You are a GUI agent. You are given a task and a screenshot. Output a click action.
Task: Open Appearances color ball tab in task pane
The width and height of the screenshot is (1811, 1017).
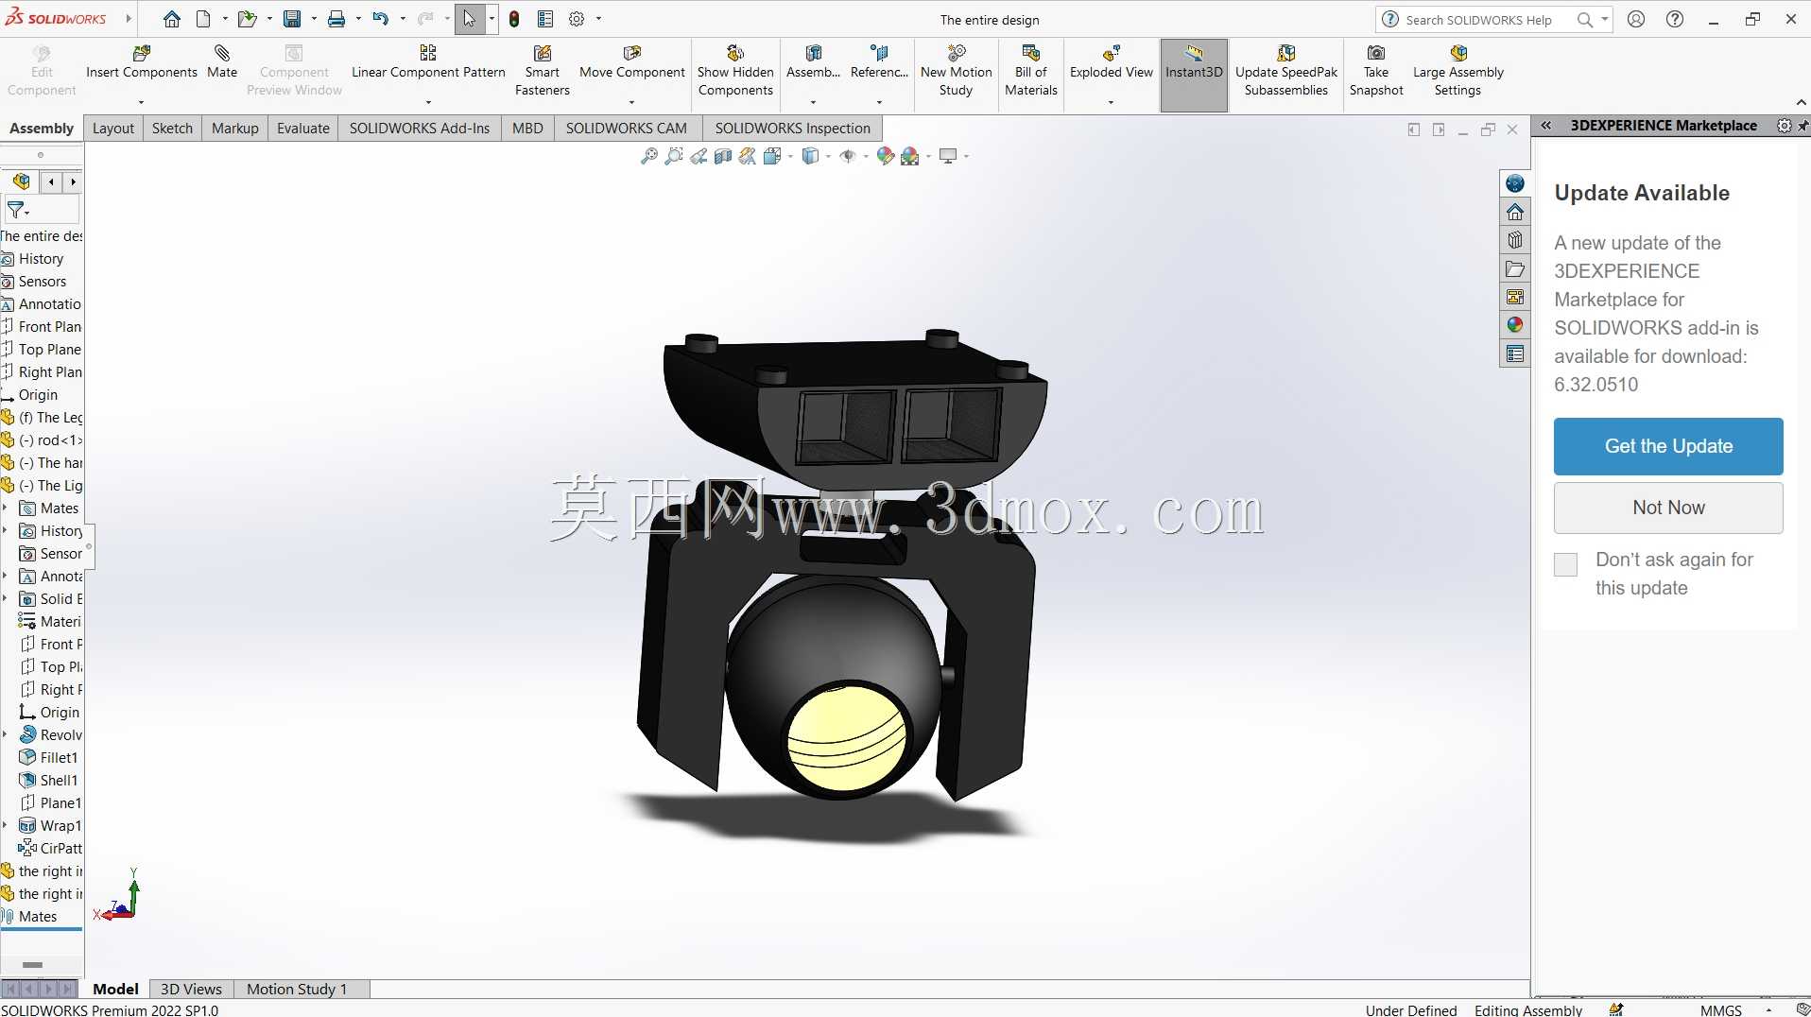[x=1515, y=325]
